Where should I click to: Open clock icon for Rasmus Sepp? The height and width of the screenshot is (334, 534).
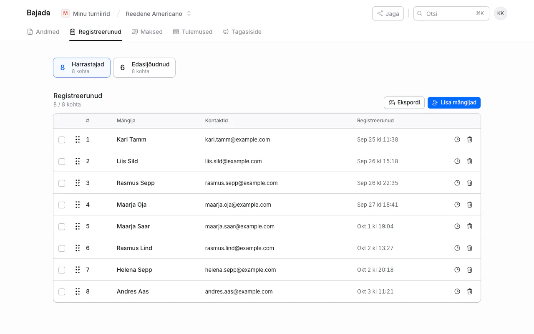(457, 183)
